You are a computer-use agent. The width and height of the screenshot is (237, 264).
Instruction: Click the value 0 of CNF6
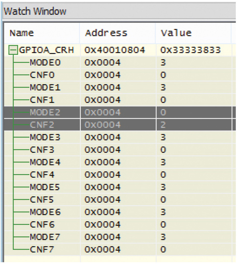click(x=163, y=224)
